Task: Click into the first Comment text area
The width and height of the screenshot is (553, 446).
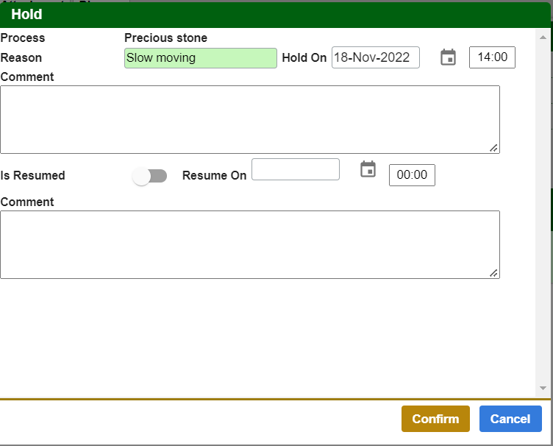Action: click(x=249, y=119)
